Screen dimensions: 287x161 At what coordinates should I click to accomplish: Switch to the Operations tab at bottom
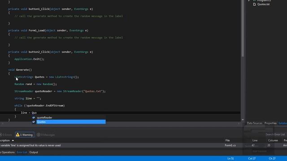click(x=7, y=152)
